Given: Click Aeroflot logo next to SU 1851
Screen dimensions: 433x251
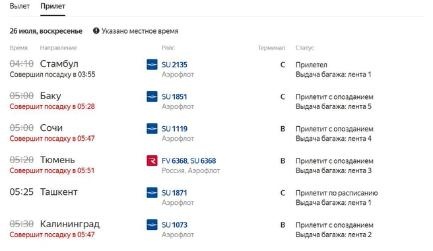Looking at the screenshot, I should click(152, 96).
